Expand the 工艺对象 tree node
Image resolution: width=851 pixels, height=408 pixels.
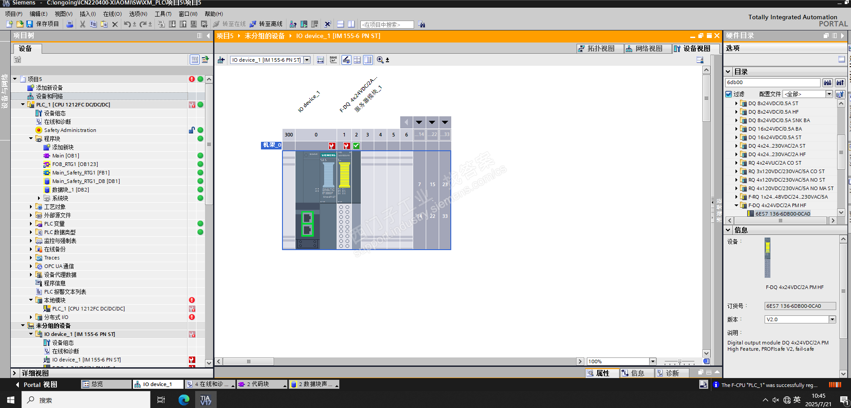[x=31, y=207]
